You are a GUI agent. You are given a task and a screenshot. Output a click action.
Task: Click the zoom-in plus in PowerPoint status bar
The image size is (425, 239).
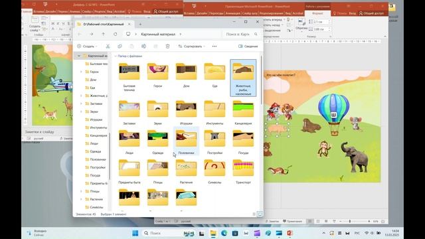click(369, 221)
